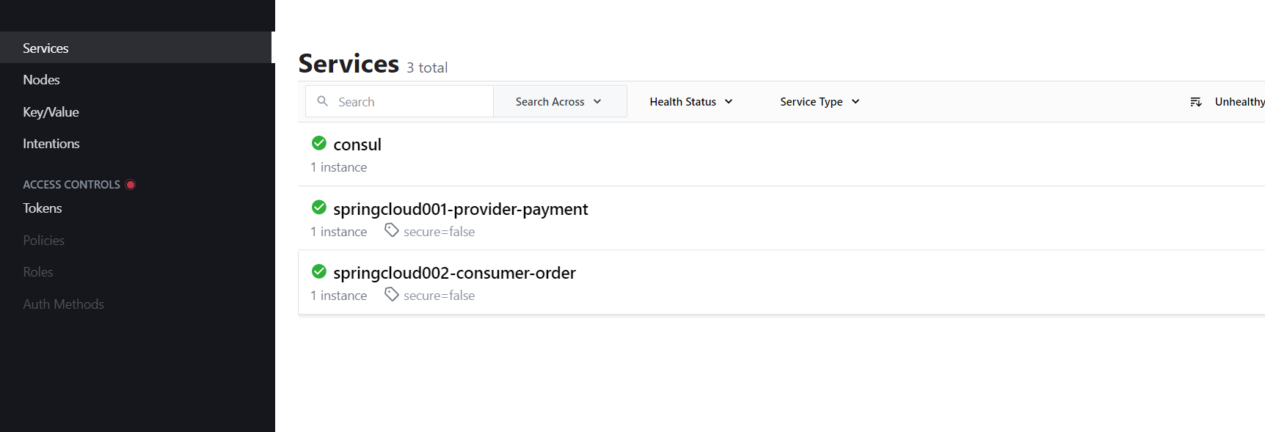Click the green health check beside consul
Viewport: 1265px width, 432px height.
click(319, 143)
